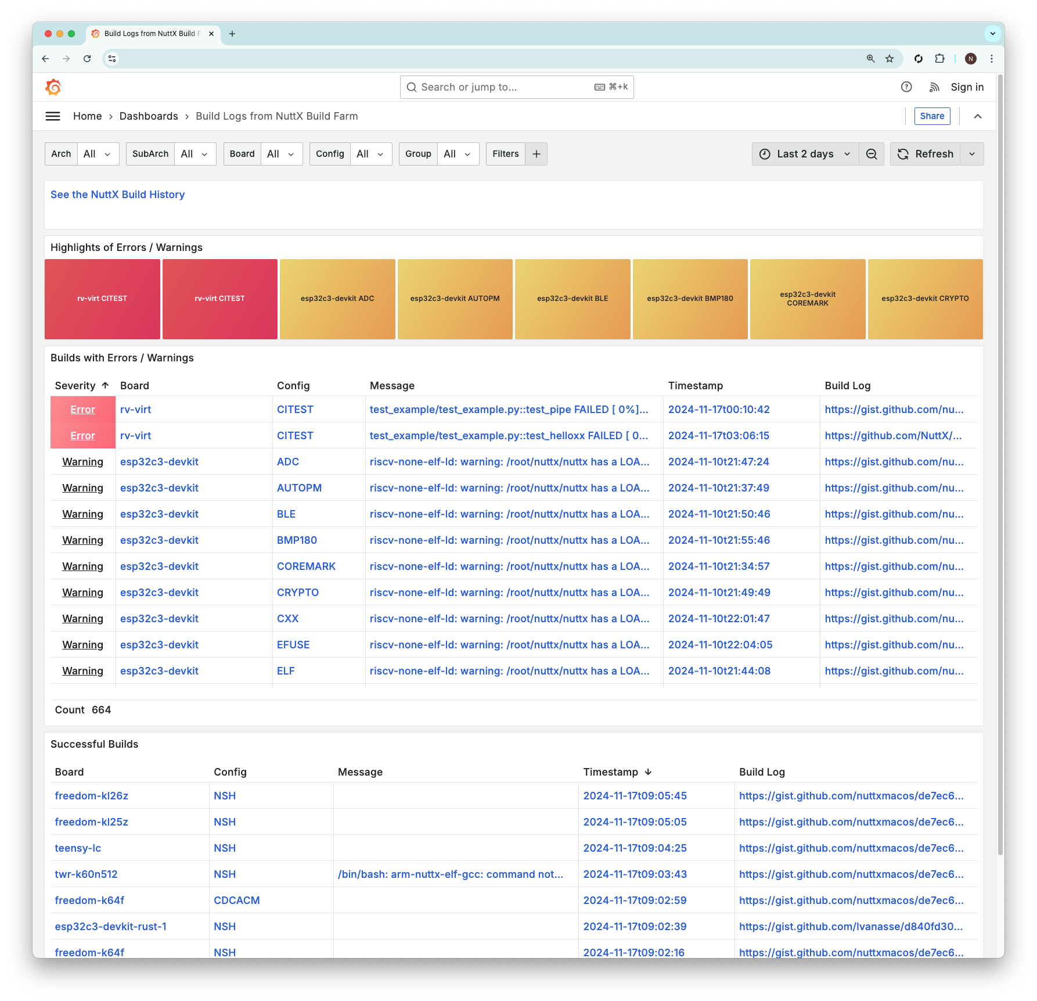The width and height of the screenshot is (1037, 1001).
Task: Click freedom-kl26z board link
Action: tap(92, 796)
